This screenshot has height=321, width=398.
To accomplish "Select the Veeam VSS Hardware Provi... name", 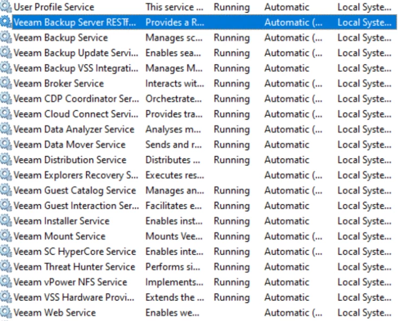I will click(74, 297).
